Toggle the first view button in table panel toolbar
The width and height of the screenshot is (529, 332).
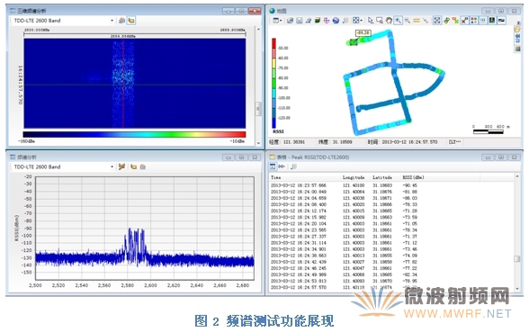coord(273,166)
